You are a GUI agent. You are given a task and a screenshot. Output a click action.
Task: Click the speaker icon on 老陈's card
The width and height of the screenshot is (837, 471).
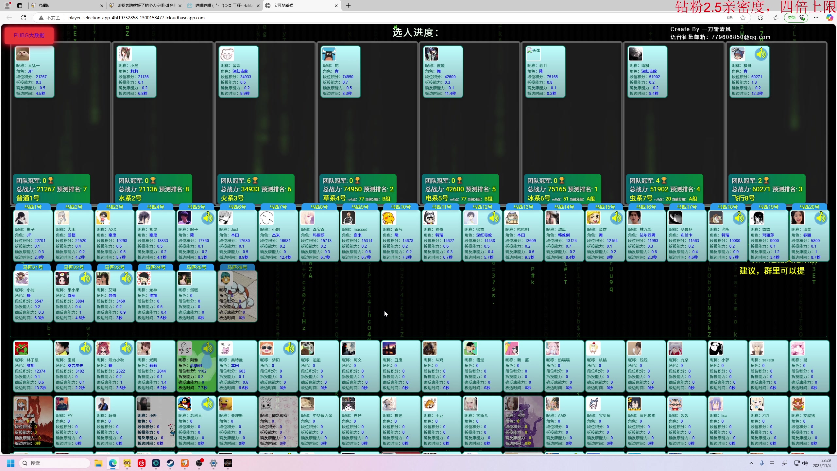pos(739,218)
